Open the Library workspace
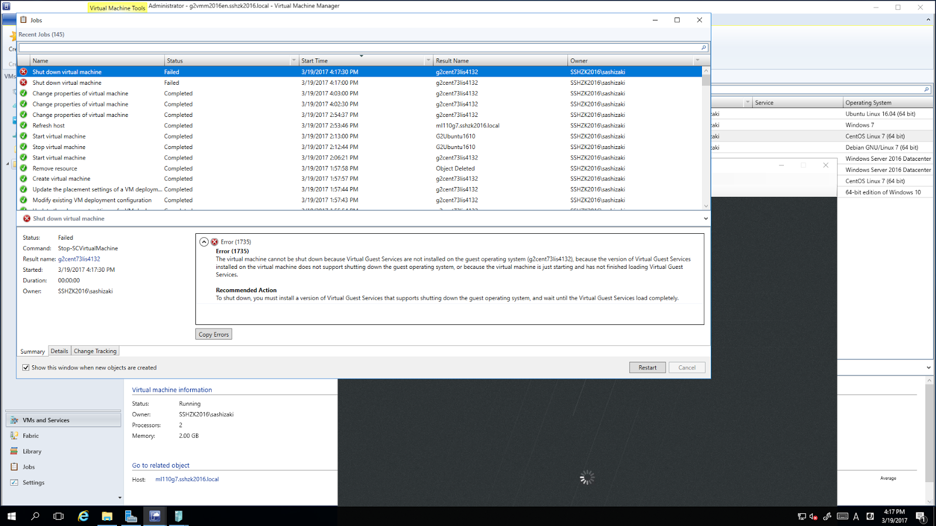The image size is (936, 526). (x=32, y=451)
